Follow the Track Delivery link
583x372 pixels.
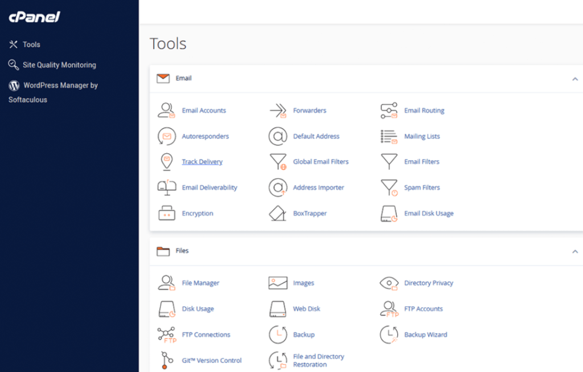click(x=202, y=162)
